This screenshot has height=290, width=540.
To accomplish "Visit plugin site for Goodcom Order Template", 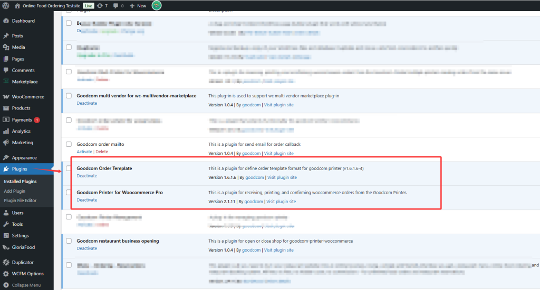I will click(282, 177).
